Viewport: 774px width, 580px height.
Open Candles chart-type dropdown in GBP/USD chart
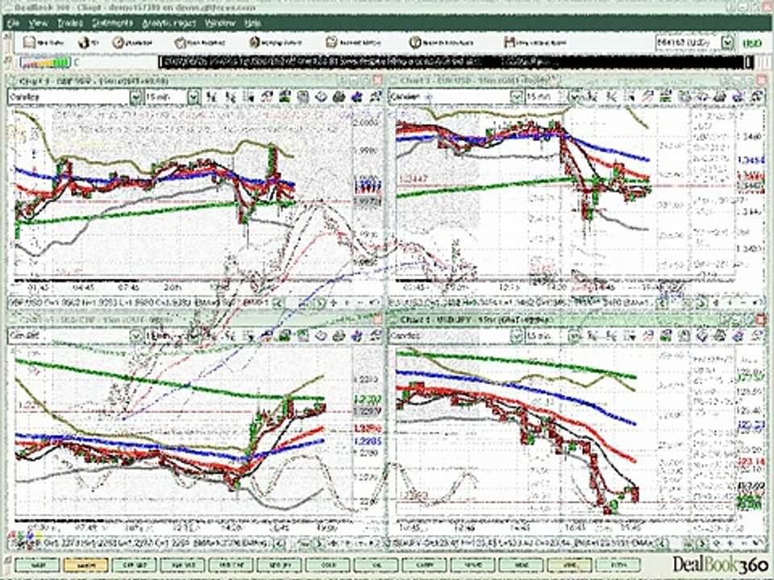pos(135,97)
